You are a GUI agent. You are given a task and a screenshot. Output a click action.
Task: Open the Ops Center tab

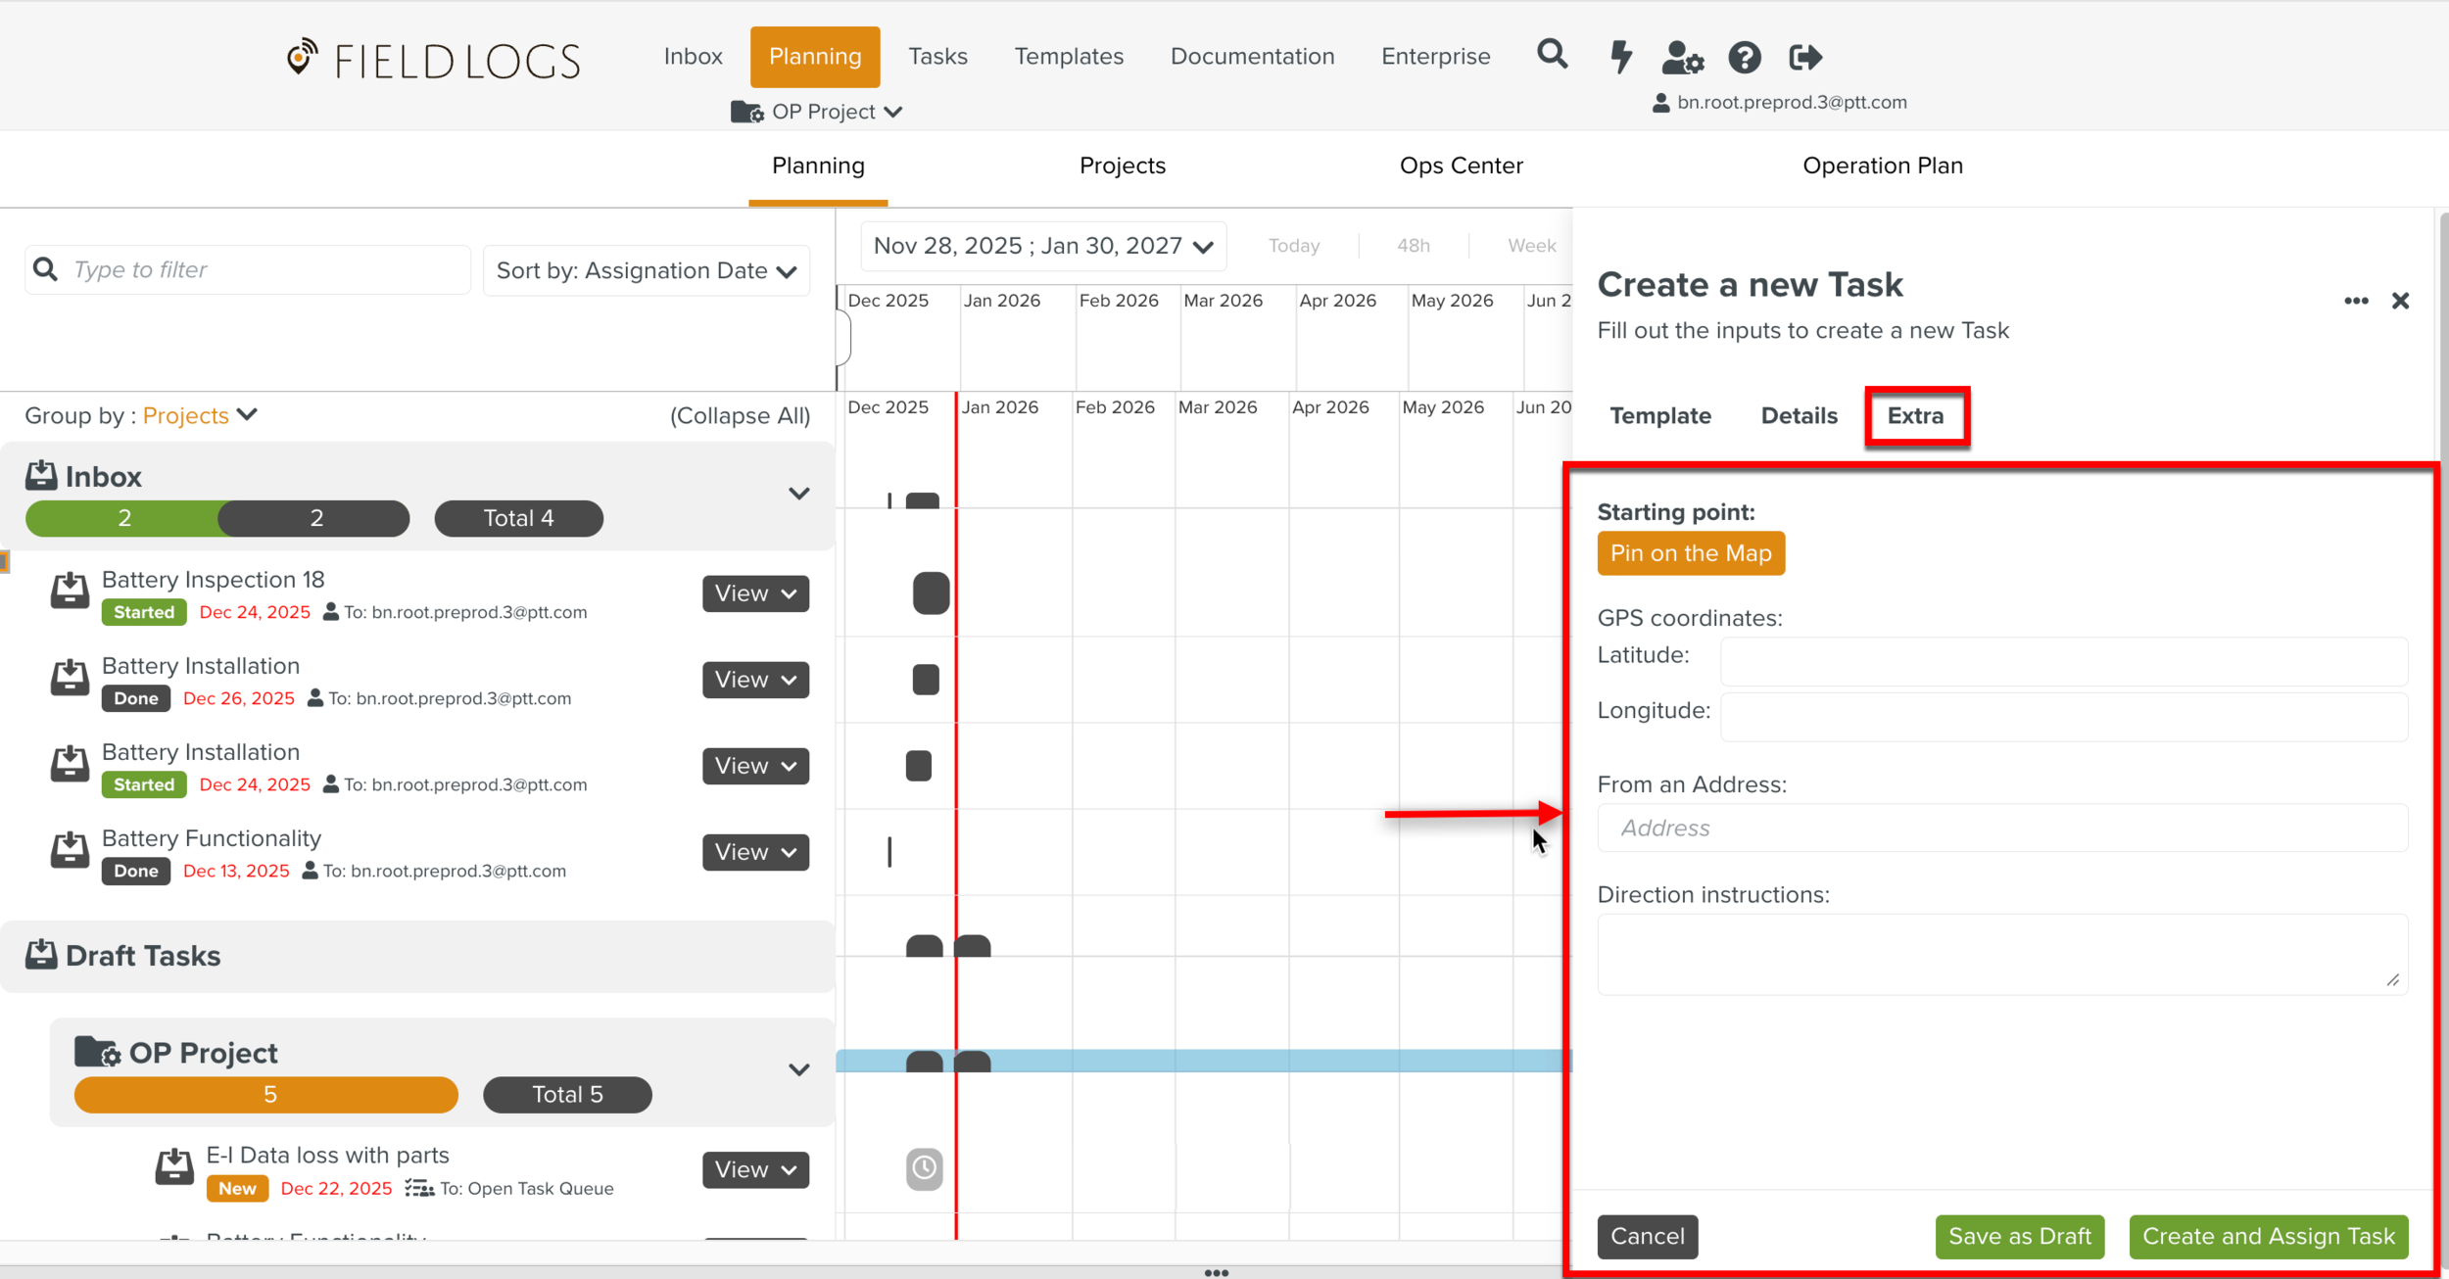tap(1461, 166)
